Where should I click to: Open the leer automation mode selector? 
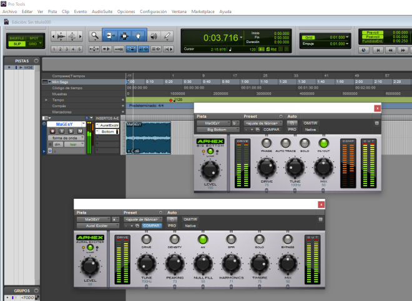pyautogui.click(x=74, y=145)
